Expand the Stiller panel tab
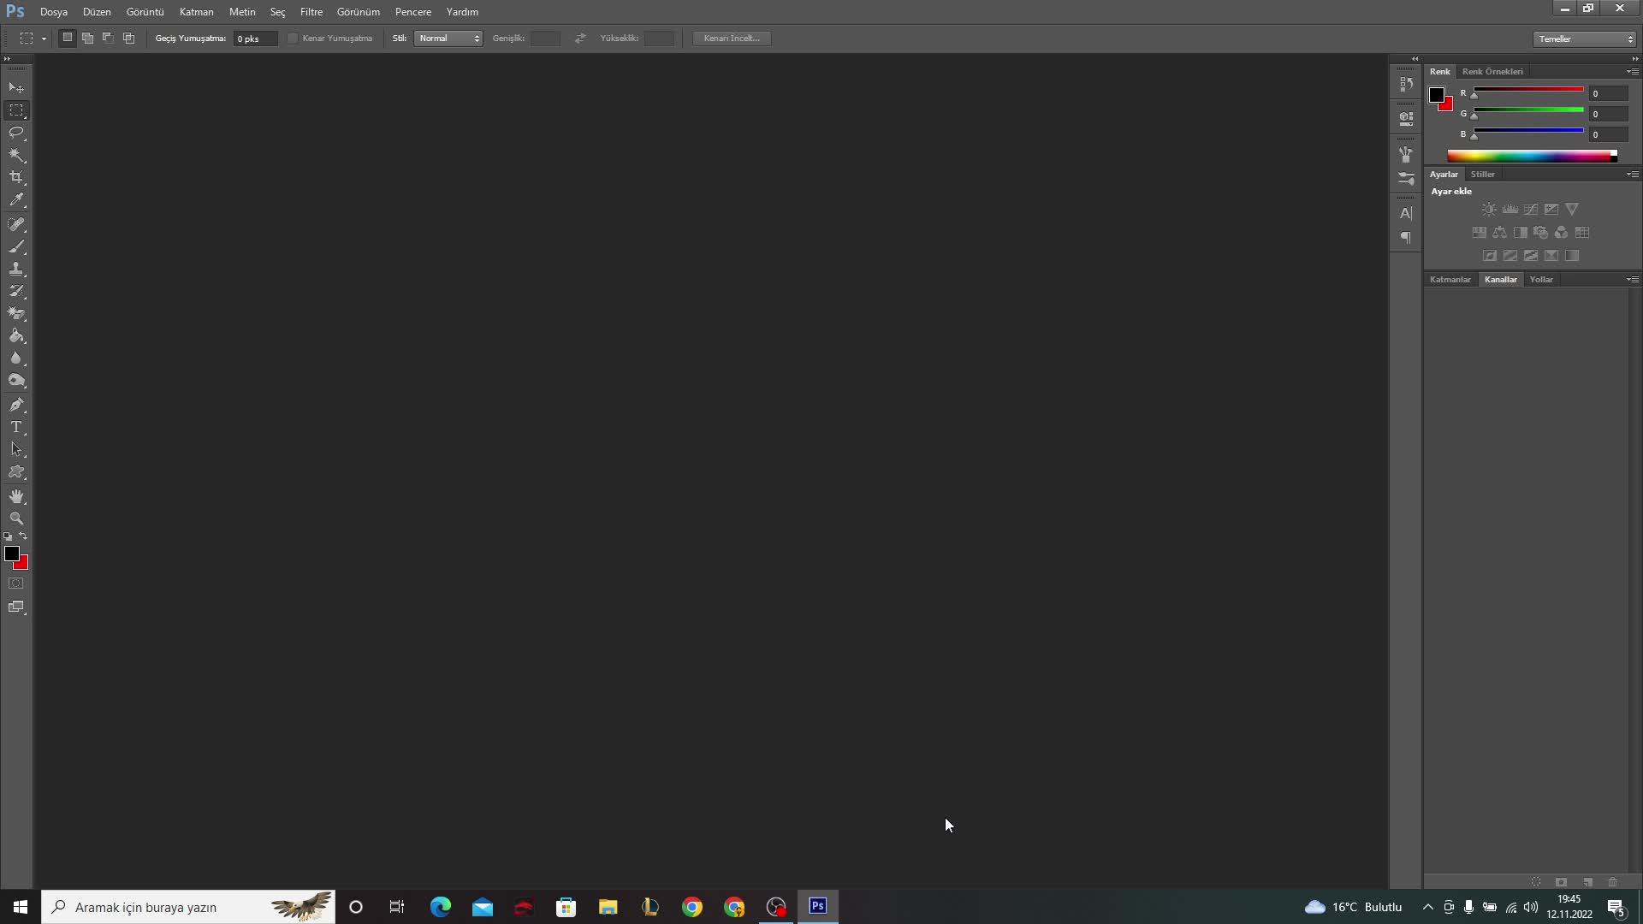Screen dimensions: 1643x924 coord(1481,173)
